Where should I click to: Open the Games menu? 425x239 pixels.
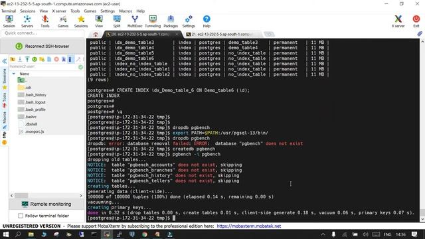[90, 11]
